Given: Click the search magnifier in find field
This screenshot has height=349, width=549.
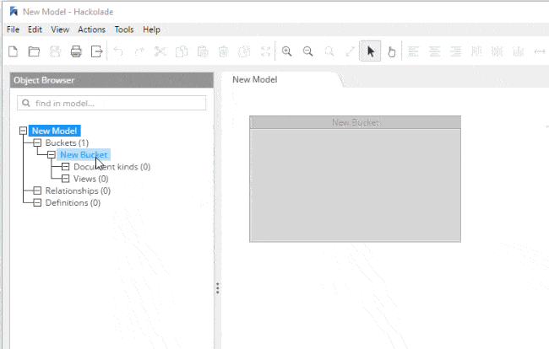Looking at the screenshot, I should pyautogui.click(x=26, y=103).
